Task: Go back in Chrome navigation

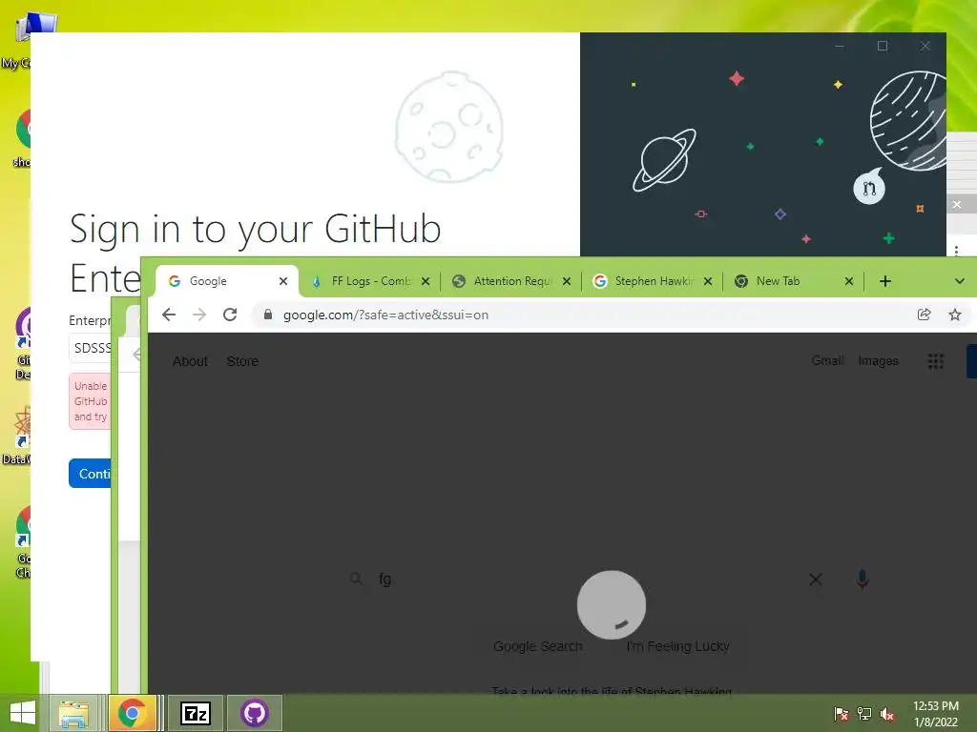Action: click(x=169, y=315)
